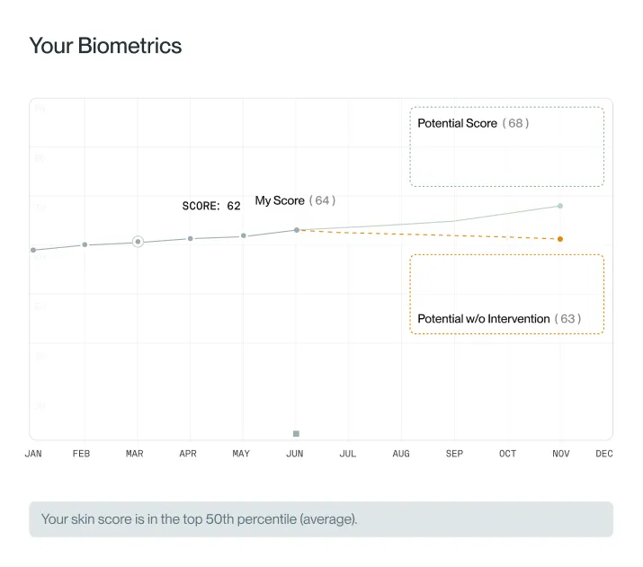Click the orange without-intervention endpoint dot
Viewport: 643px width, 567px height.
click(560, 239)
